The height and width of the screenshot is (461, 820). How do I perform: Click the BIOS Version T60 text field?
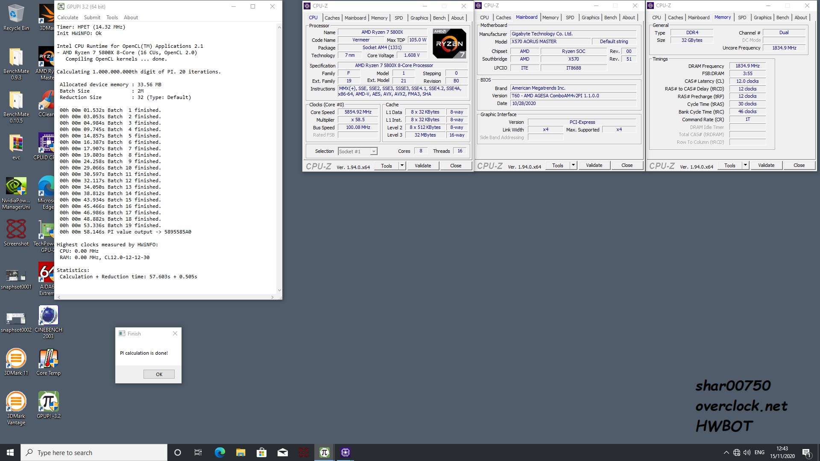[x=573, y=96]
